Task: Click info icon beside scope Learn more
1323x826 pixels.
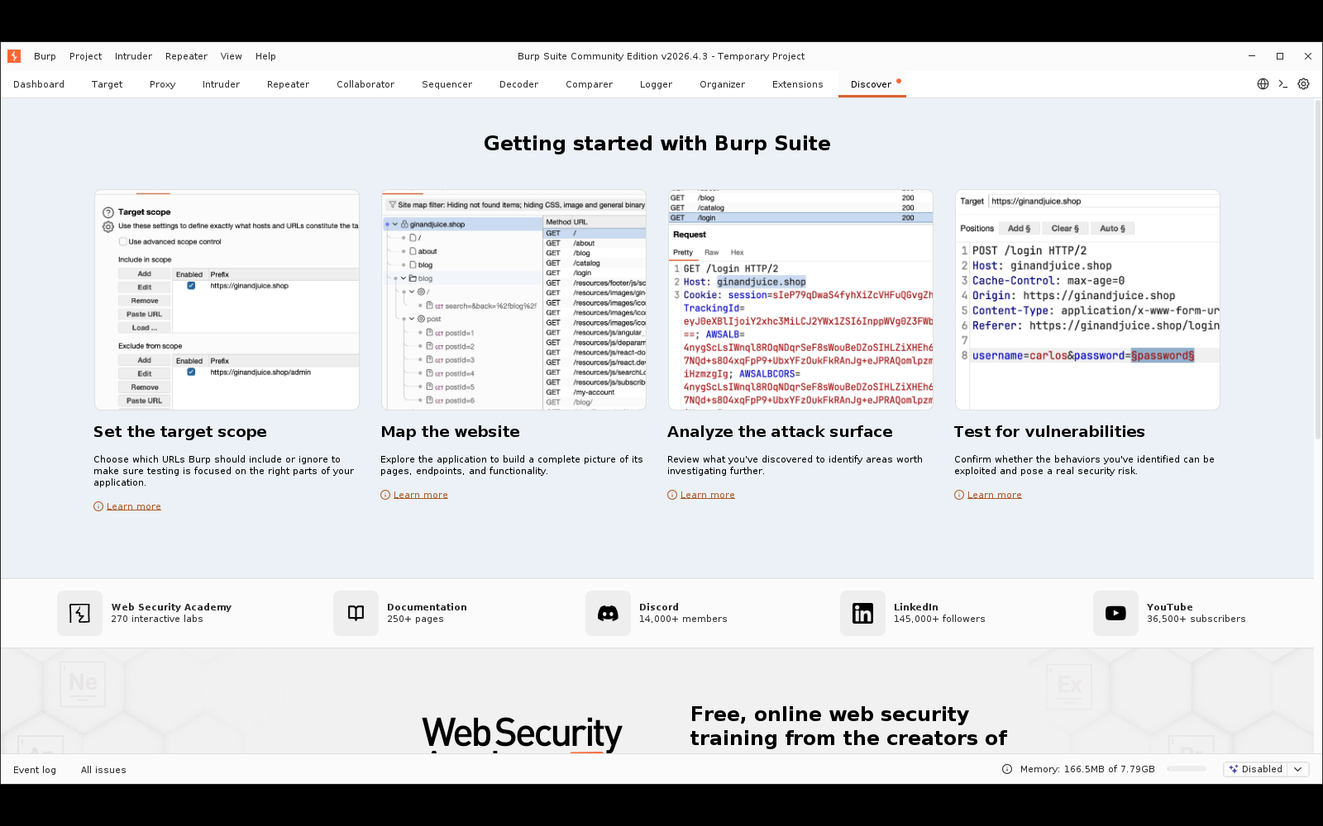Action: [98, 506]
